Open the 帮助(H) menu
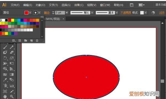This screenshot has width=166, height=99. (x=118, y=5)
